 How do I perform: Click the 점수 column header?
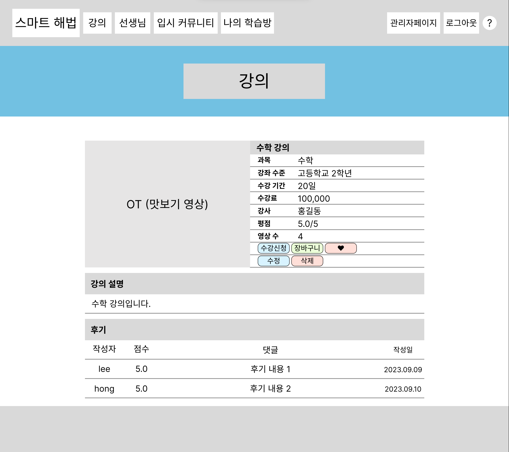tap(141, 349)
